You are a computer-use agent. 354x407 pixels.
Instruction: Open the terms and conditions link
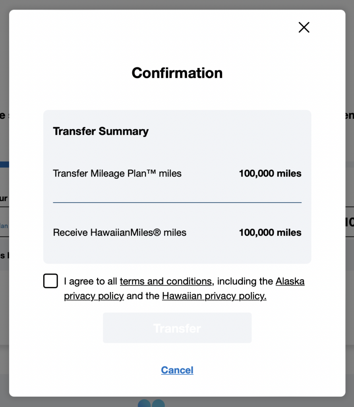tap(166, 281)
